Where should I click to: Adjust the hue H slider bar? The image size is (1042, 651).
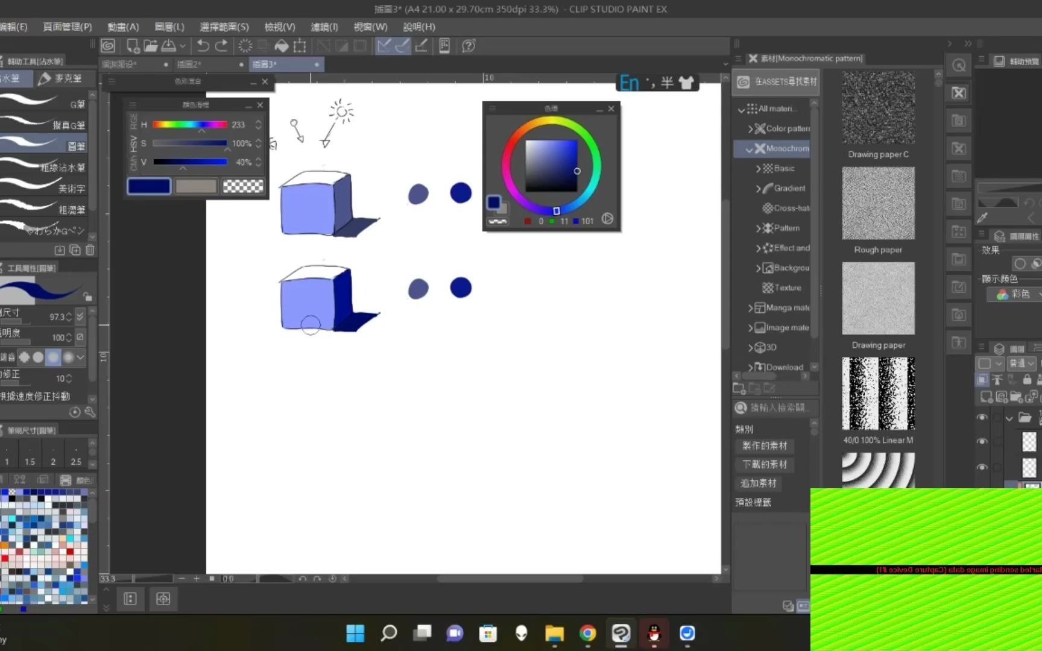click(x=189, y=124)
